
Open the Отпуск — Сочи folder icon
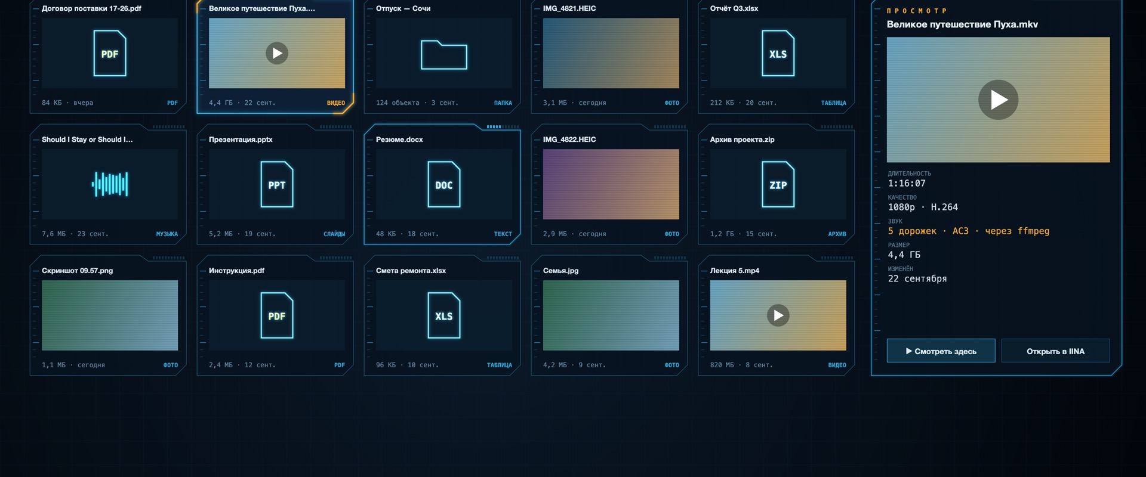point(444,54)
